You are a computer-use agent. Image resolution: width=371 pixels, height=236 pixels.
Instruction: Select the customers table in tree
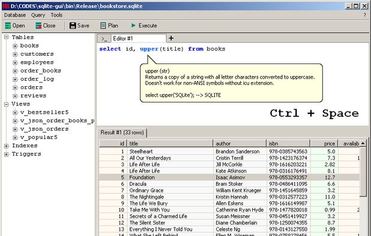click(x=37, y=54)
